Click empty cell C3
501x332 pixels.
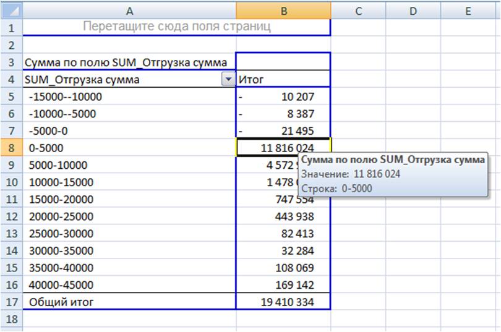358,62
